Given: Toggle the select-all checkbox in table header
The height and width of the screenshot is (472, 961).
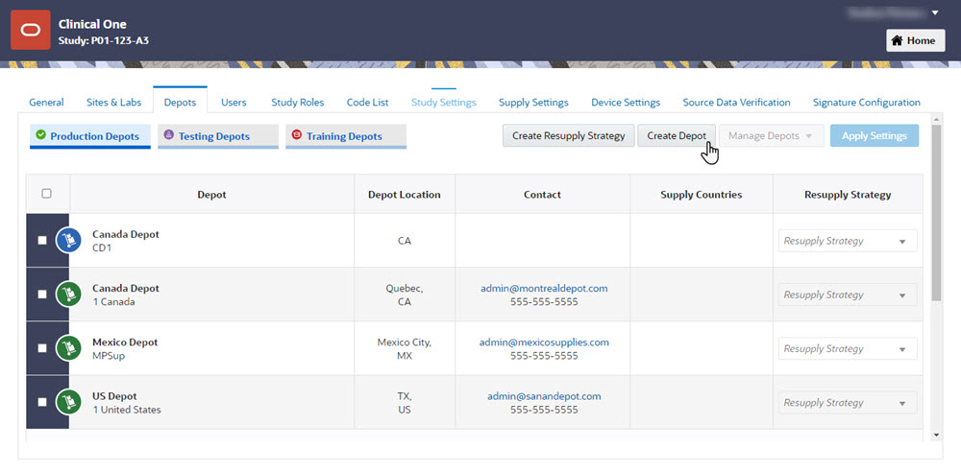Looking at the screenshot, I should click(46, 194).
